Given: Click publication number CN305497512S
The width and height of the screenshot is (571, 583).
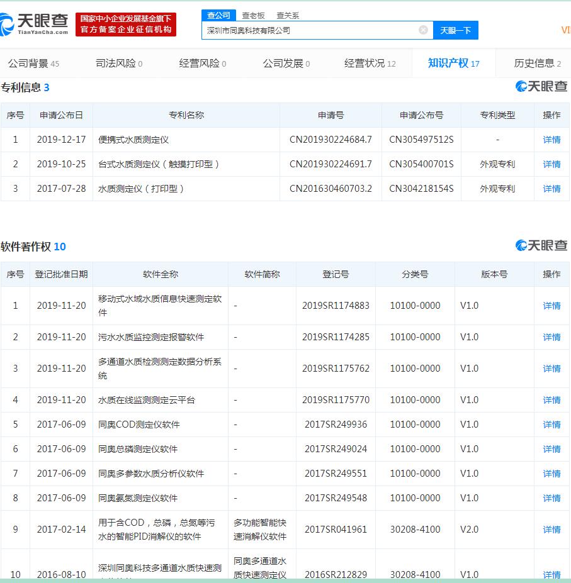Looking at the screenshot, I should 421,140.
